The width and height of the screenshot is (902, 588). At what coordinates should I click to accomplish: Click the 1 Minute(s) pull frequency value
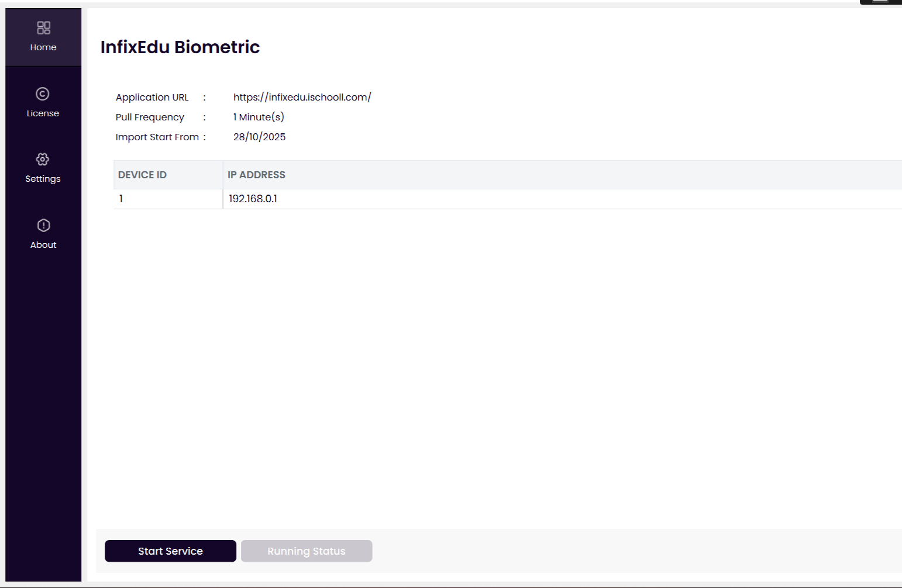pyautogui.click(x=259, y=117)
